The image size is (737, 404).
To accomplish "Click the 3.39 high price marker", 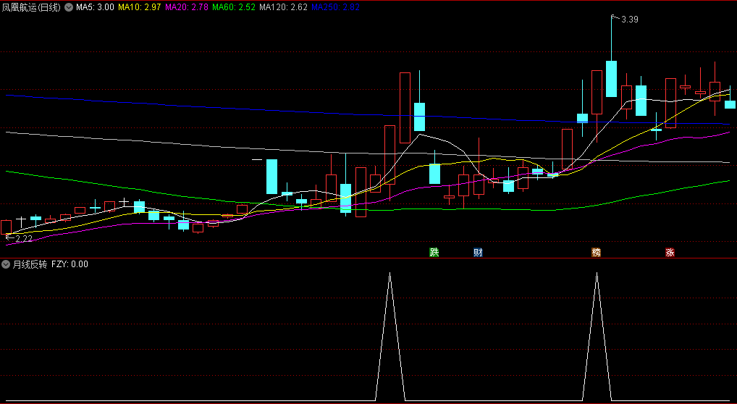I will 629,20.
